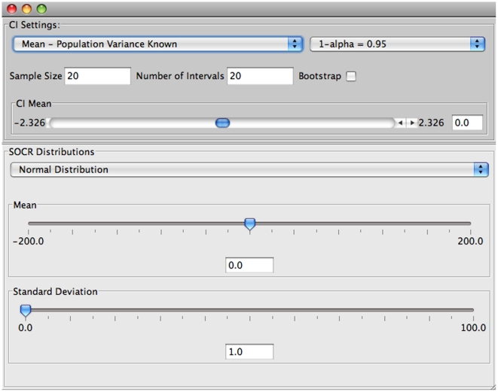
Task: Open the Normal Distribution dropdown
Action: [x=249, y=169]
